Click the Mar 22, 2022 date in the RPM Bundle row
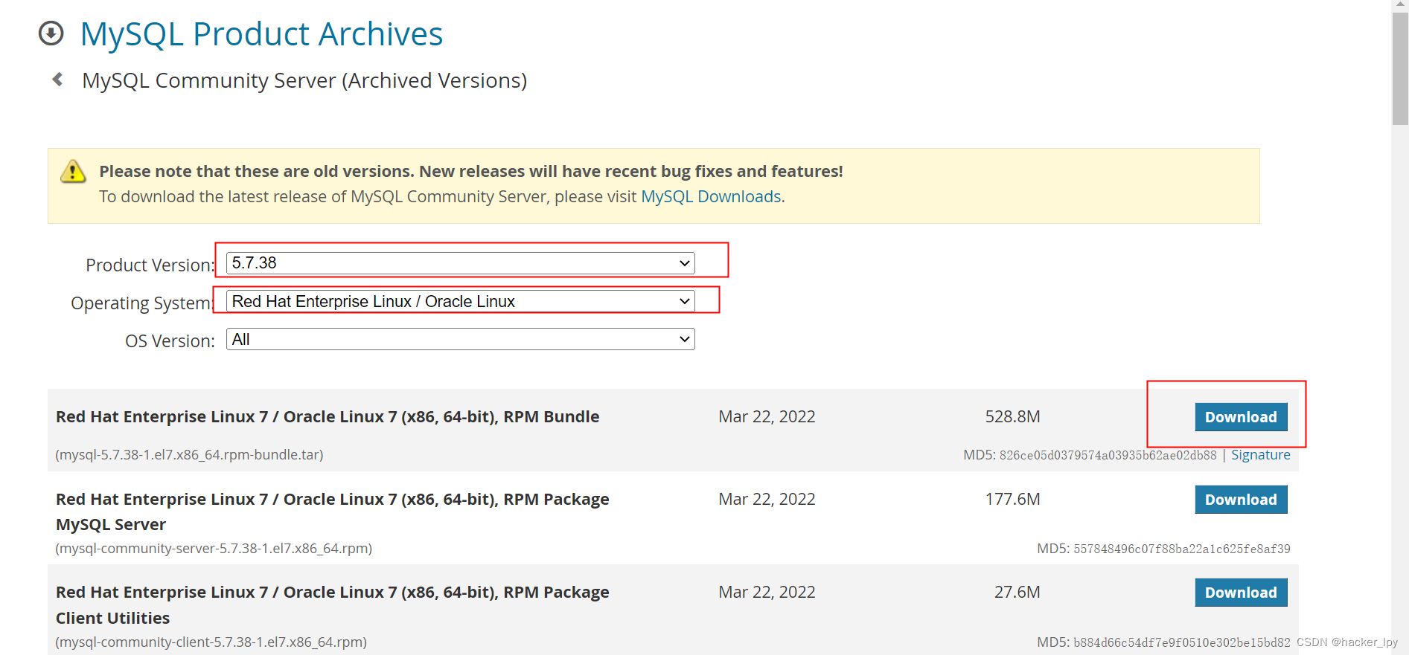 click(x=767, y=417)
